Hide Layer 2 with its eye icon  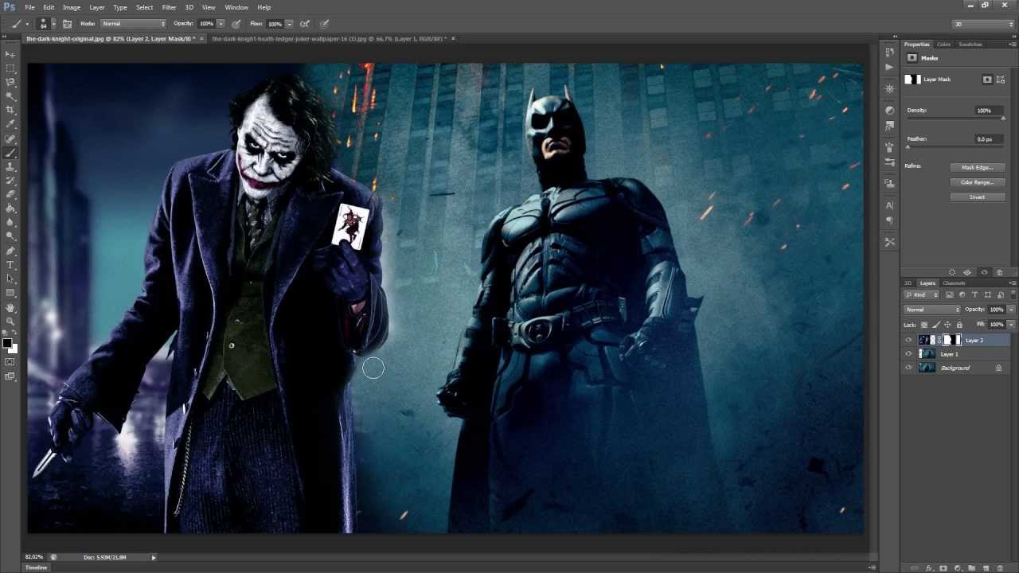pos(908,341)
